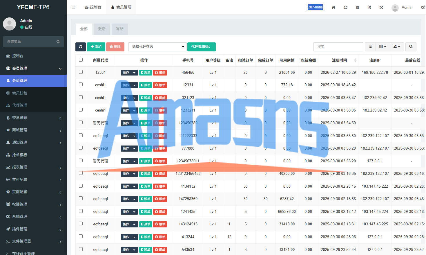426x255 pixels.
Task: Switch to the 全部 tab
Action: point(84,29)
